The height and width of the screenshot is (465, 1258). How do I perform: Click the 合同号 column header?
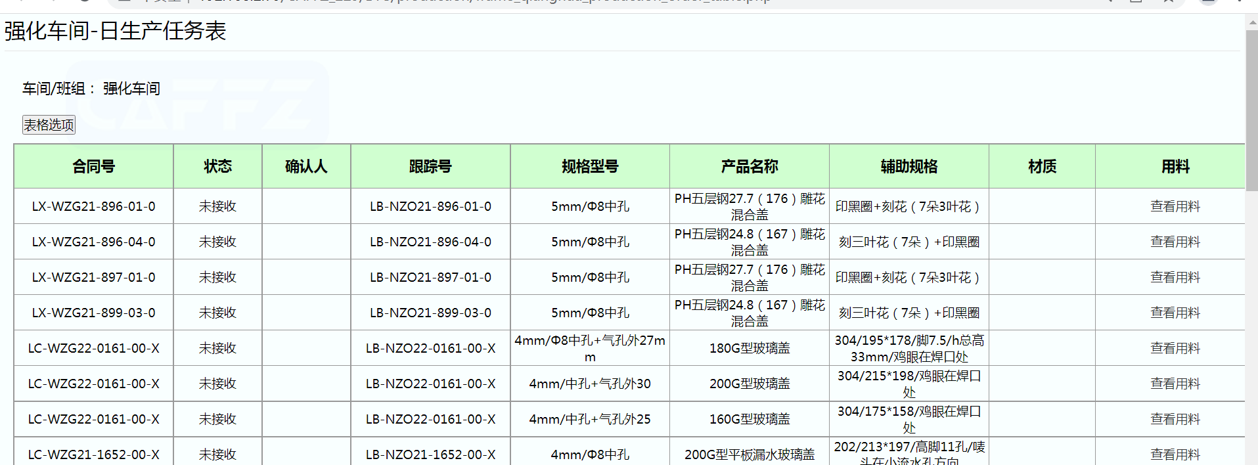[93, 167]
